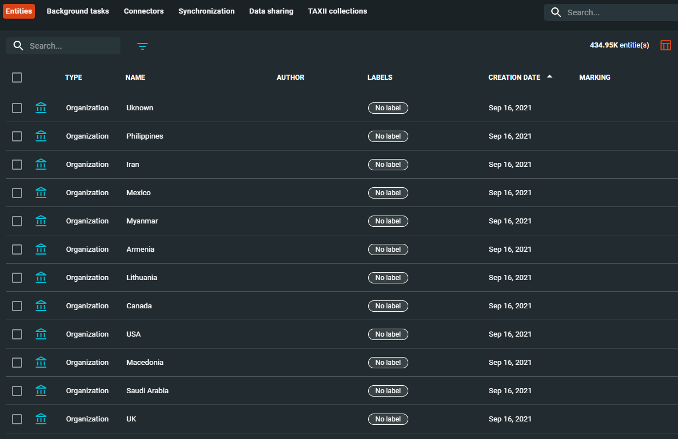The width and height of the screenshot is (678, 439).
Task: Click the magnifying glass in the top-right search
Action: (x=556, y=11)
